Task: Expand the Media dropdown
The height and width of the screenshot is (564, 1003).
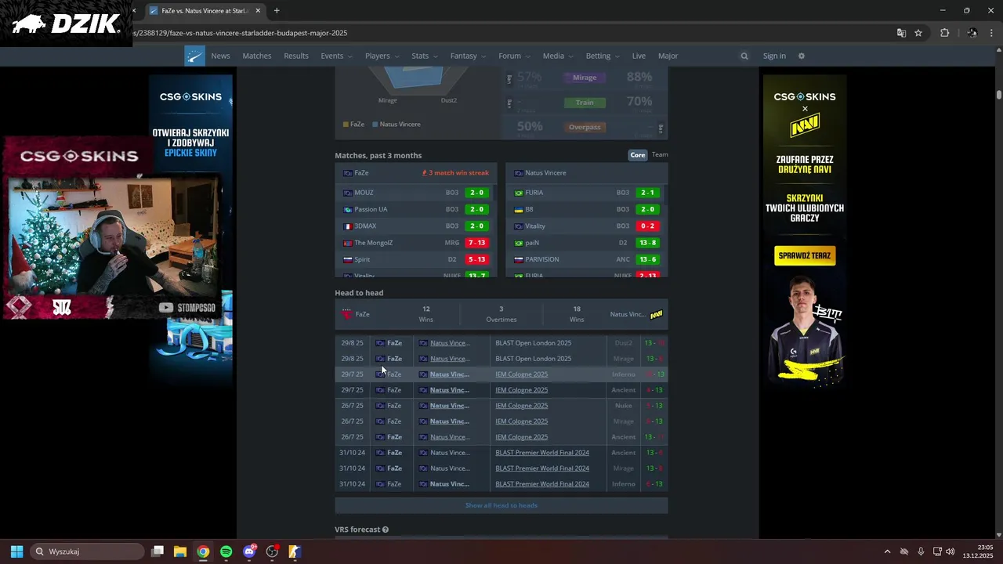Action: 558,56
